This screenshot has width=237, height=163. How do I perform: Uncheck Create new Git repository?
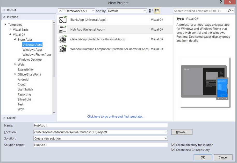pyautogui.click(x=173, y=150)
